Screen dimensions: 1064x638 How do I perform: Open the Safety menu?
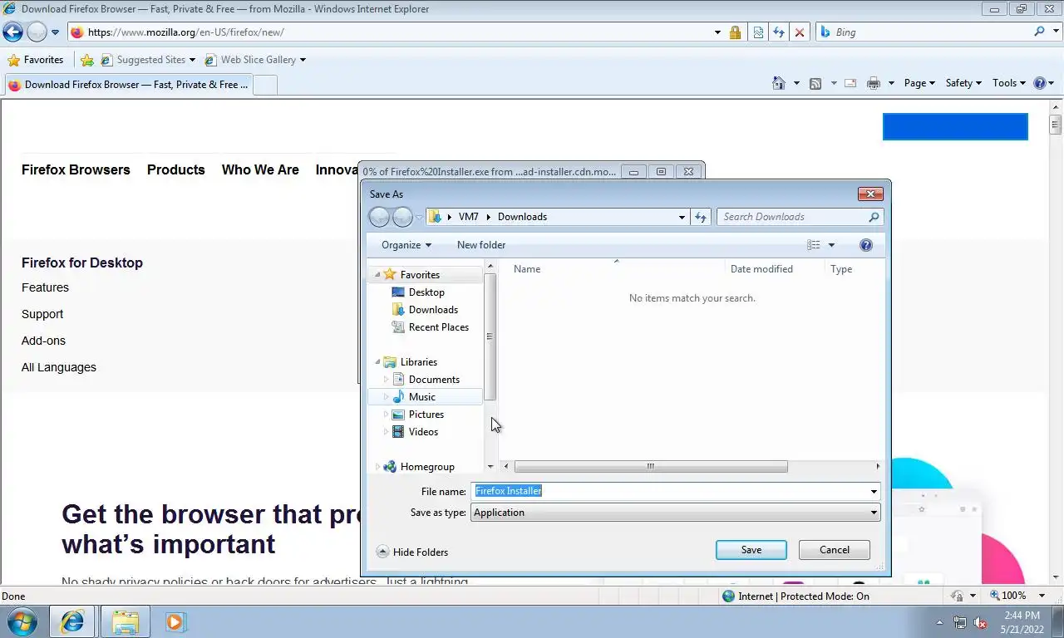point(963,83)
